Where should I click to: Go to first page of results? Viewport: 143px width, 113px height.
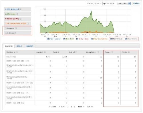pos(52,107)
